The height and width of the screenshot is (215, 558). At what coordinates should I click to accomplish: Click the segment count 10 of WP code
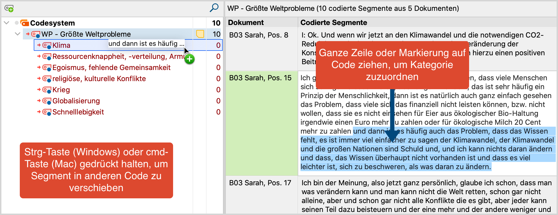[x=216, y=34]
